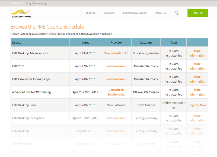Open con terra GmbH link for FME 2015
The width and height of the screenshot is (217, 157).
click(116, 66)
